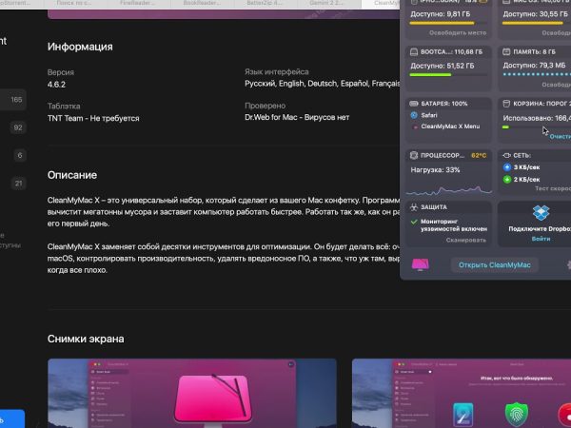The height and width of the screenshot is (428, 571).
Task: Click the Safari icon in battery list
Action: [x=413, y=115]
